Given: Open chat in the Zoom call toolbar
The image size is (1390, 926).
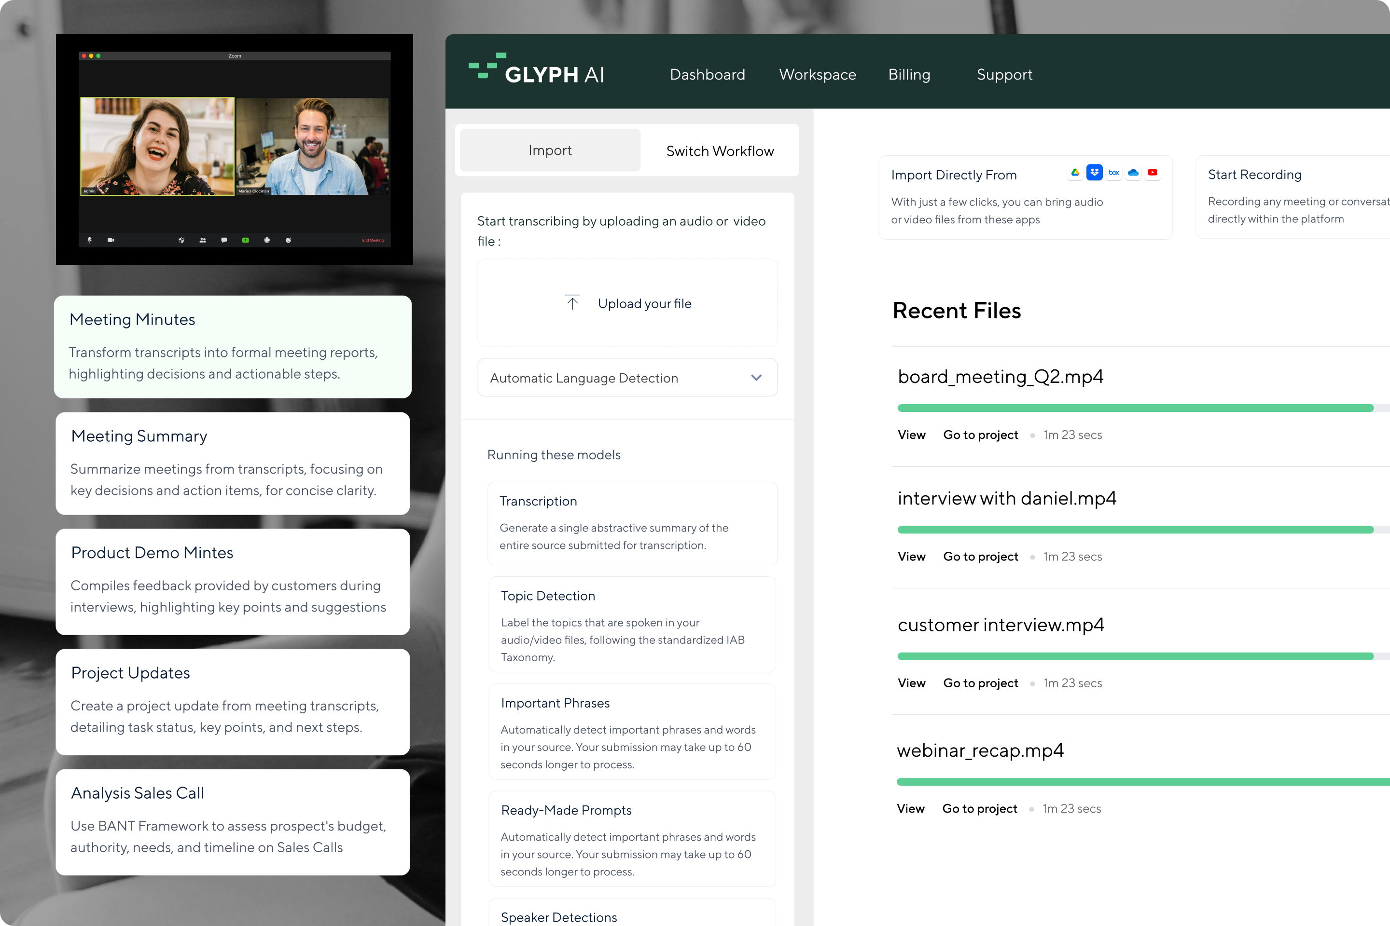Looking at the screenshot, I should tap(224, 240).
